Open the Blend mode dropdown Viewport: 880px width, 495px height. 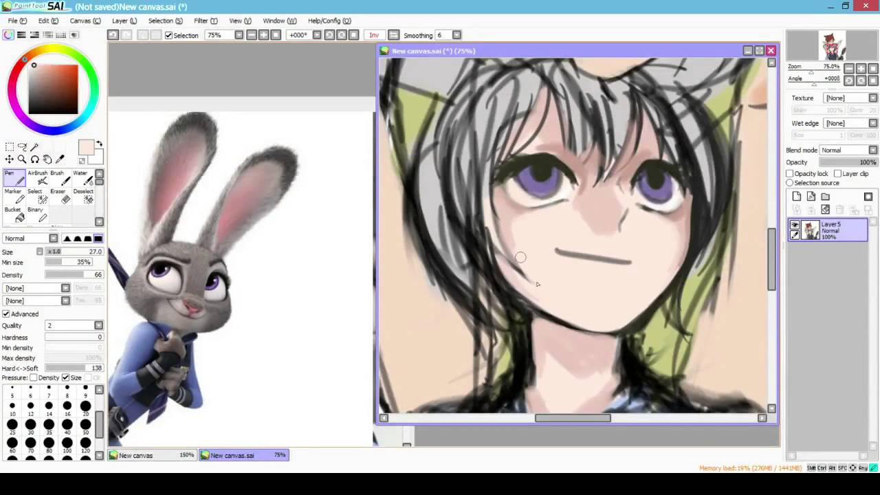pos(873,150)
